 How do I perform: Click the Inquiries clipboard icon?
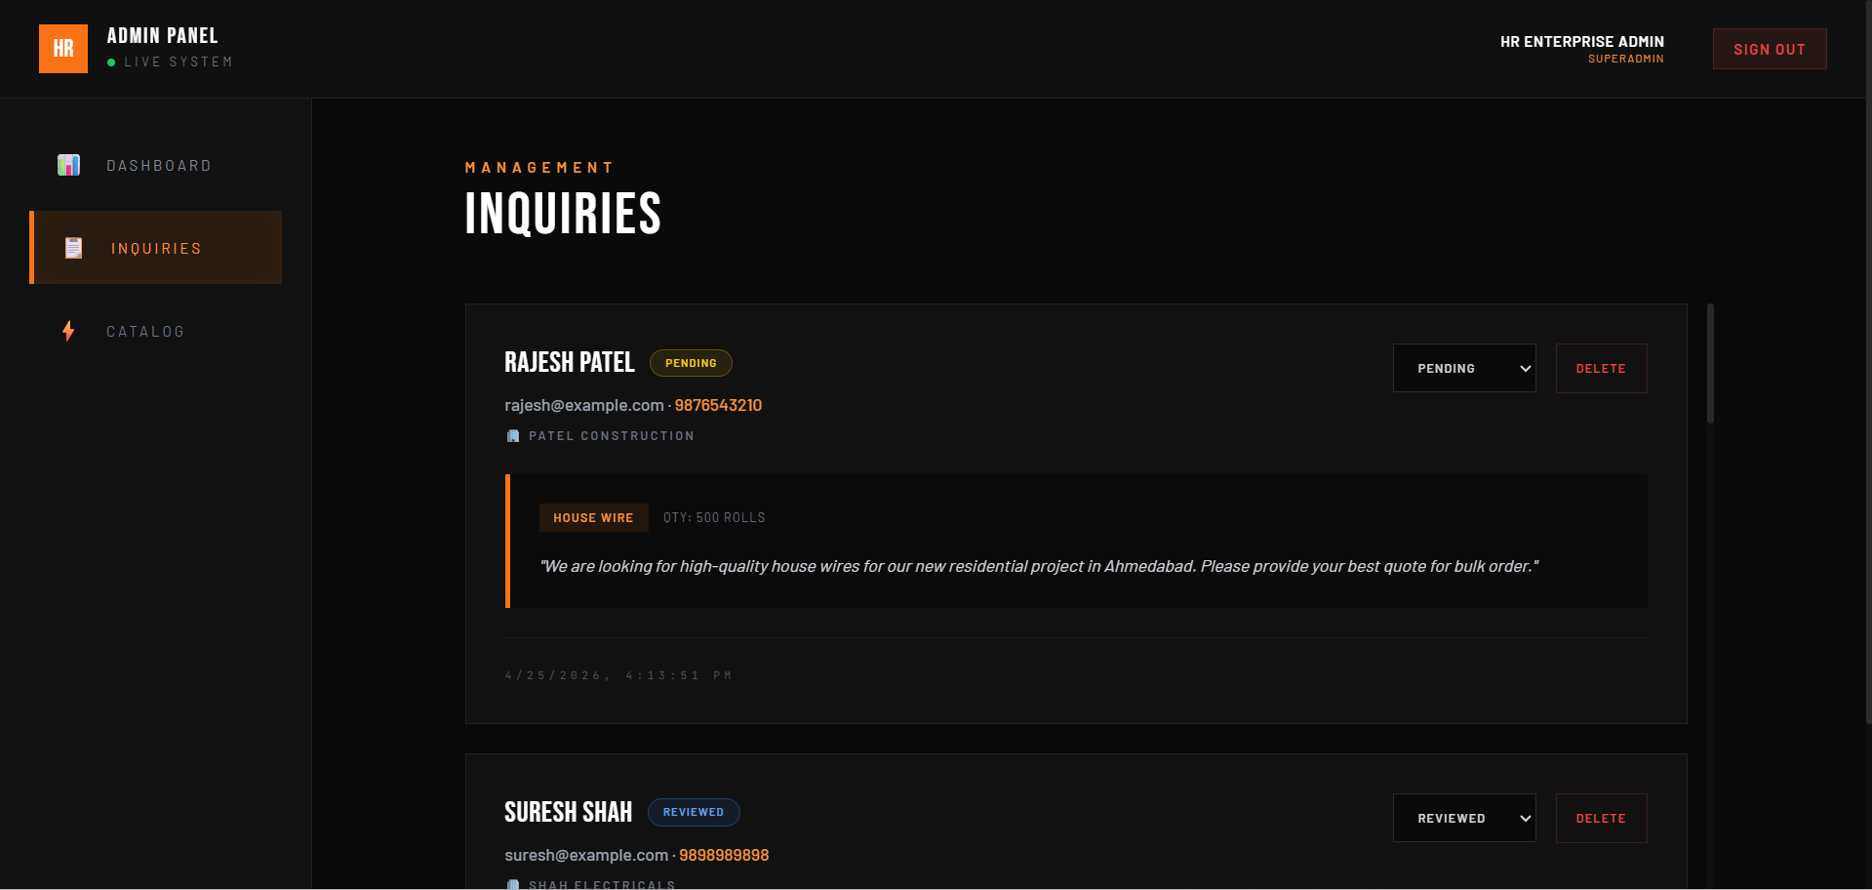[x=73, y=248]
